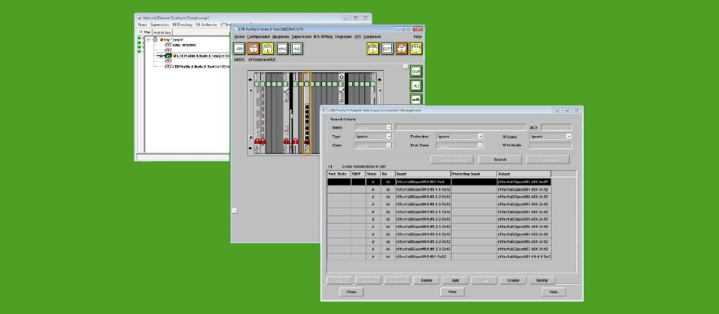
Task: Click the small arrow button above the SUP icon
Action: pyautogui.click(x=405, y=67)
